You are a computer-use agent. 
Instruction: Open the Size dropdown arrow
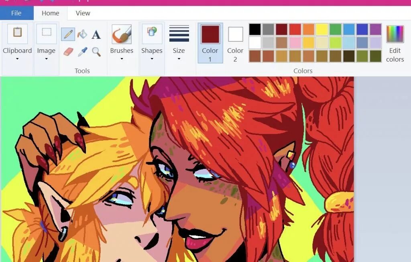[179, 59]
